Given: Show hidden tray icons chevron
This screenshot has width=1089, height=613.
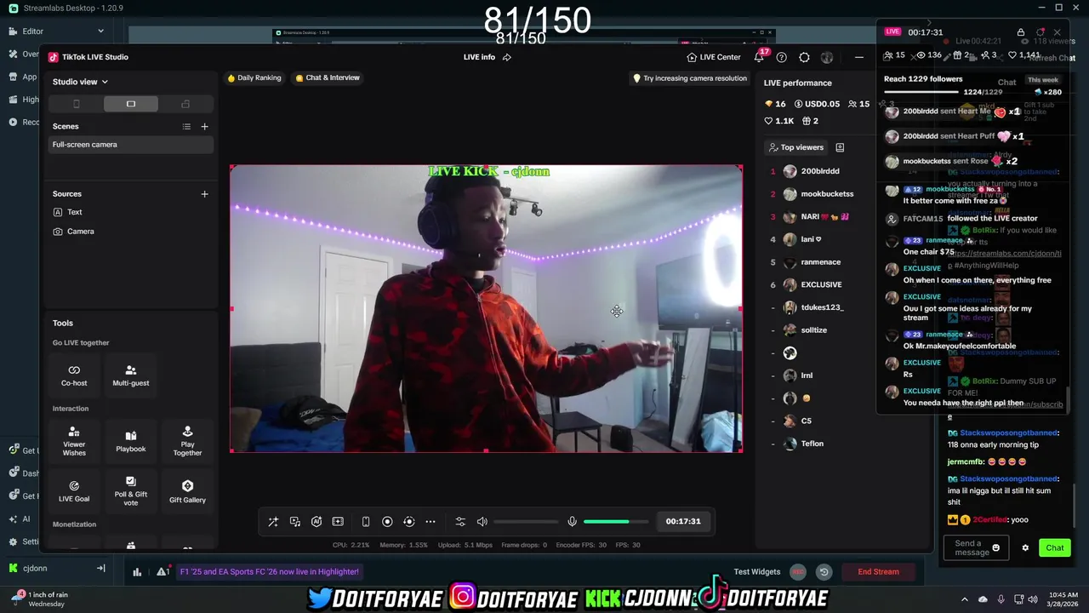Looking at the screenshot, I should click(x=965, y=599).
